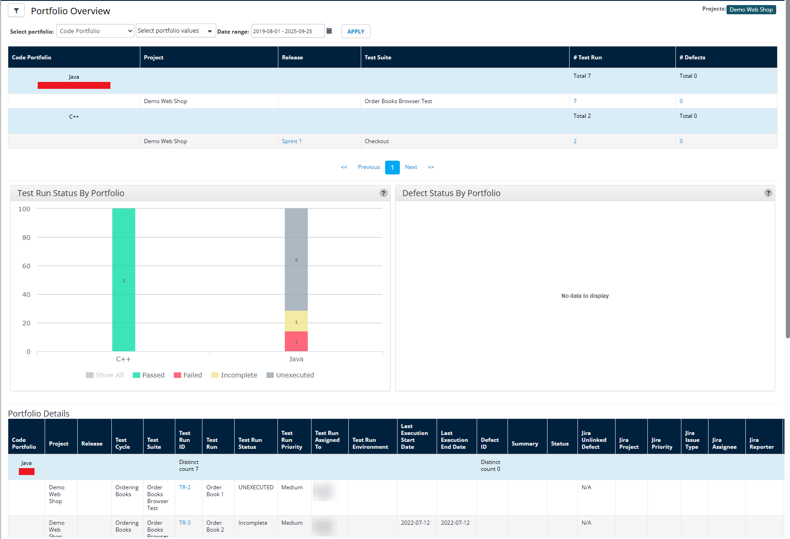
Task: Click the filter funnel icon
Action: (x=16, y=11)
